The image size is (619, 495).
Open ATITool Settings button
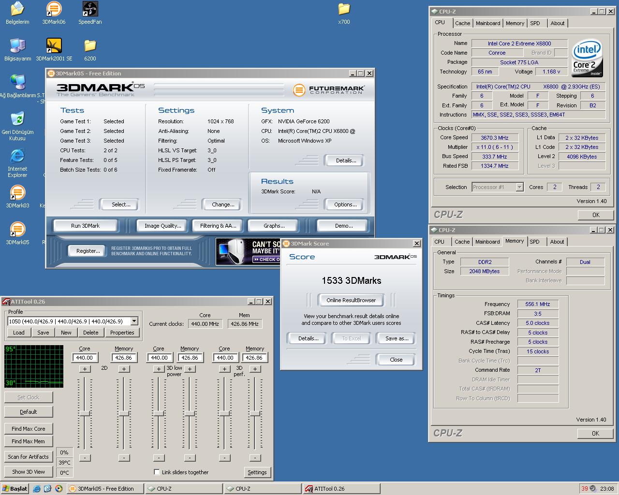click(257, 472)
